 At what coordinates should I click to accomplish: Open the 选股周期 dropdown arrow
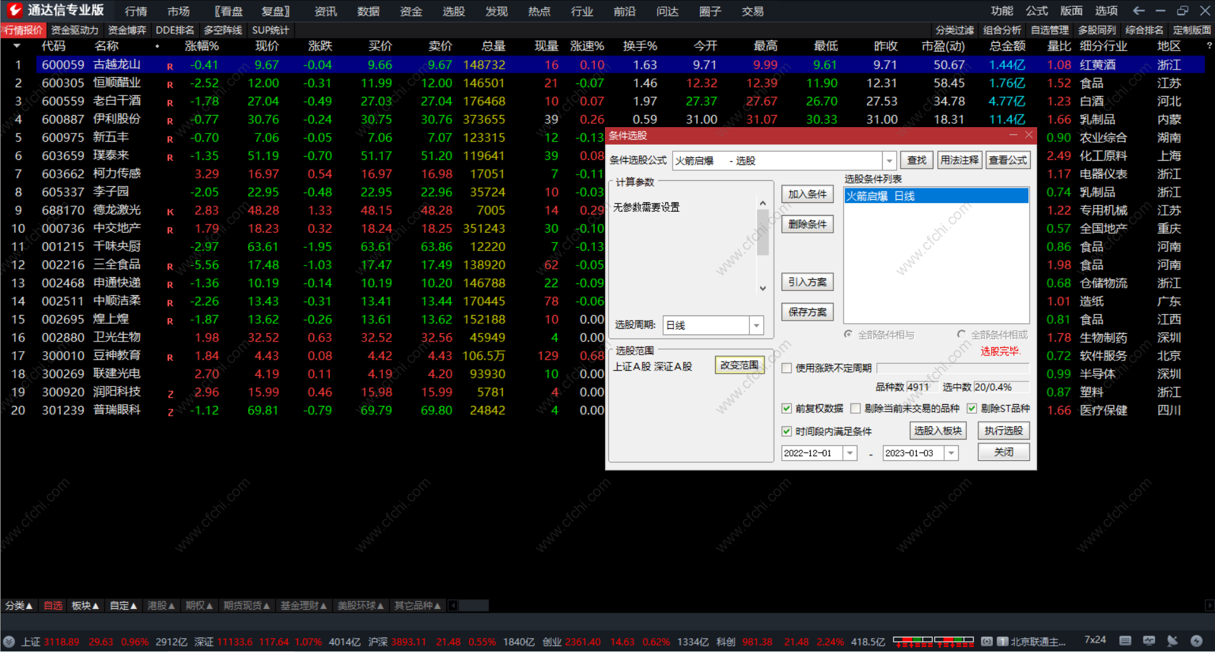pos(756,325)
